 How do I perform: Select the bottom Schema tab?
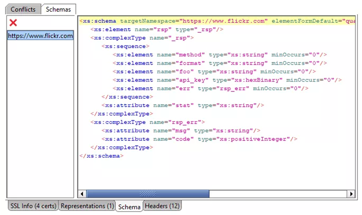click(129, 207)
